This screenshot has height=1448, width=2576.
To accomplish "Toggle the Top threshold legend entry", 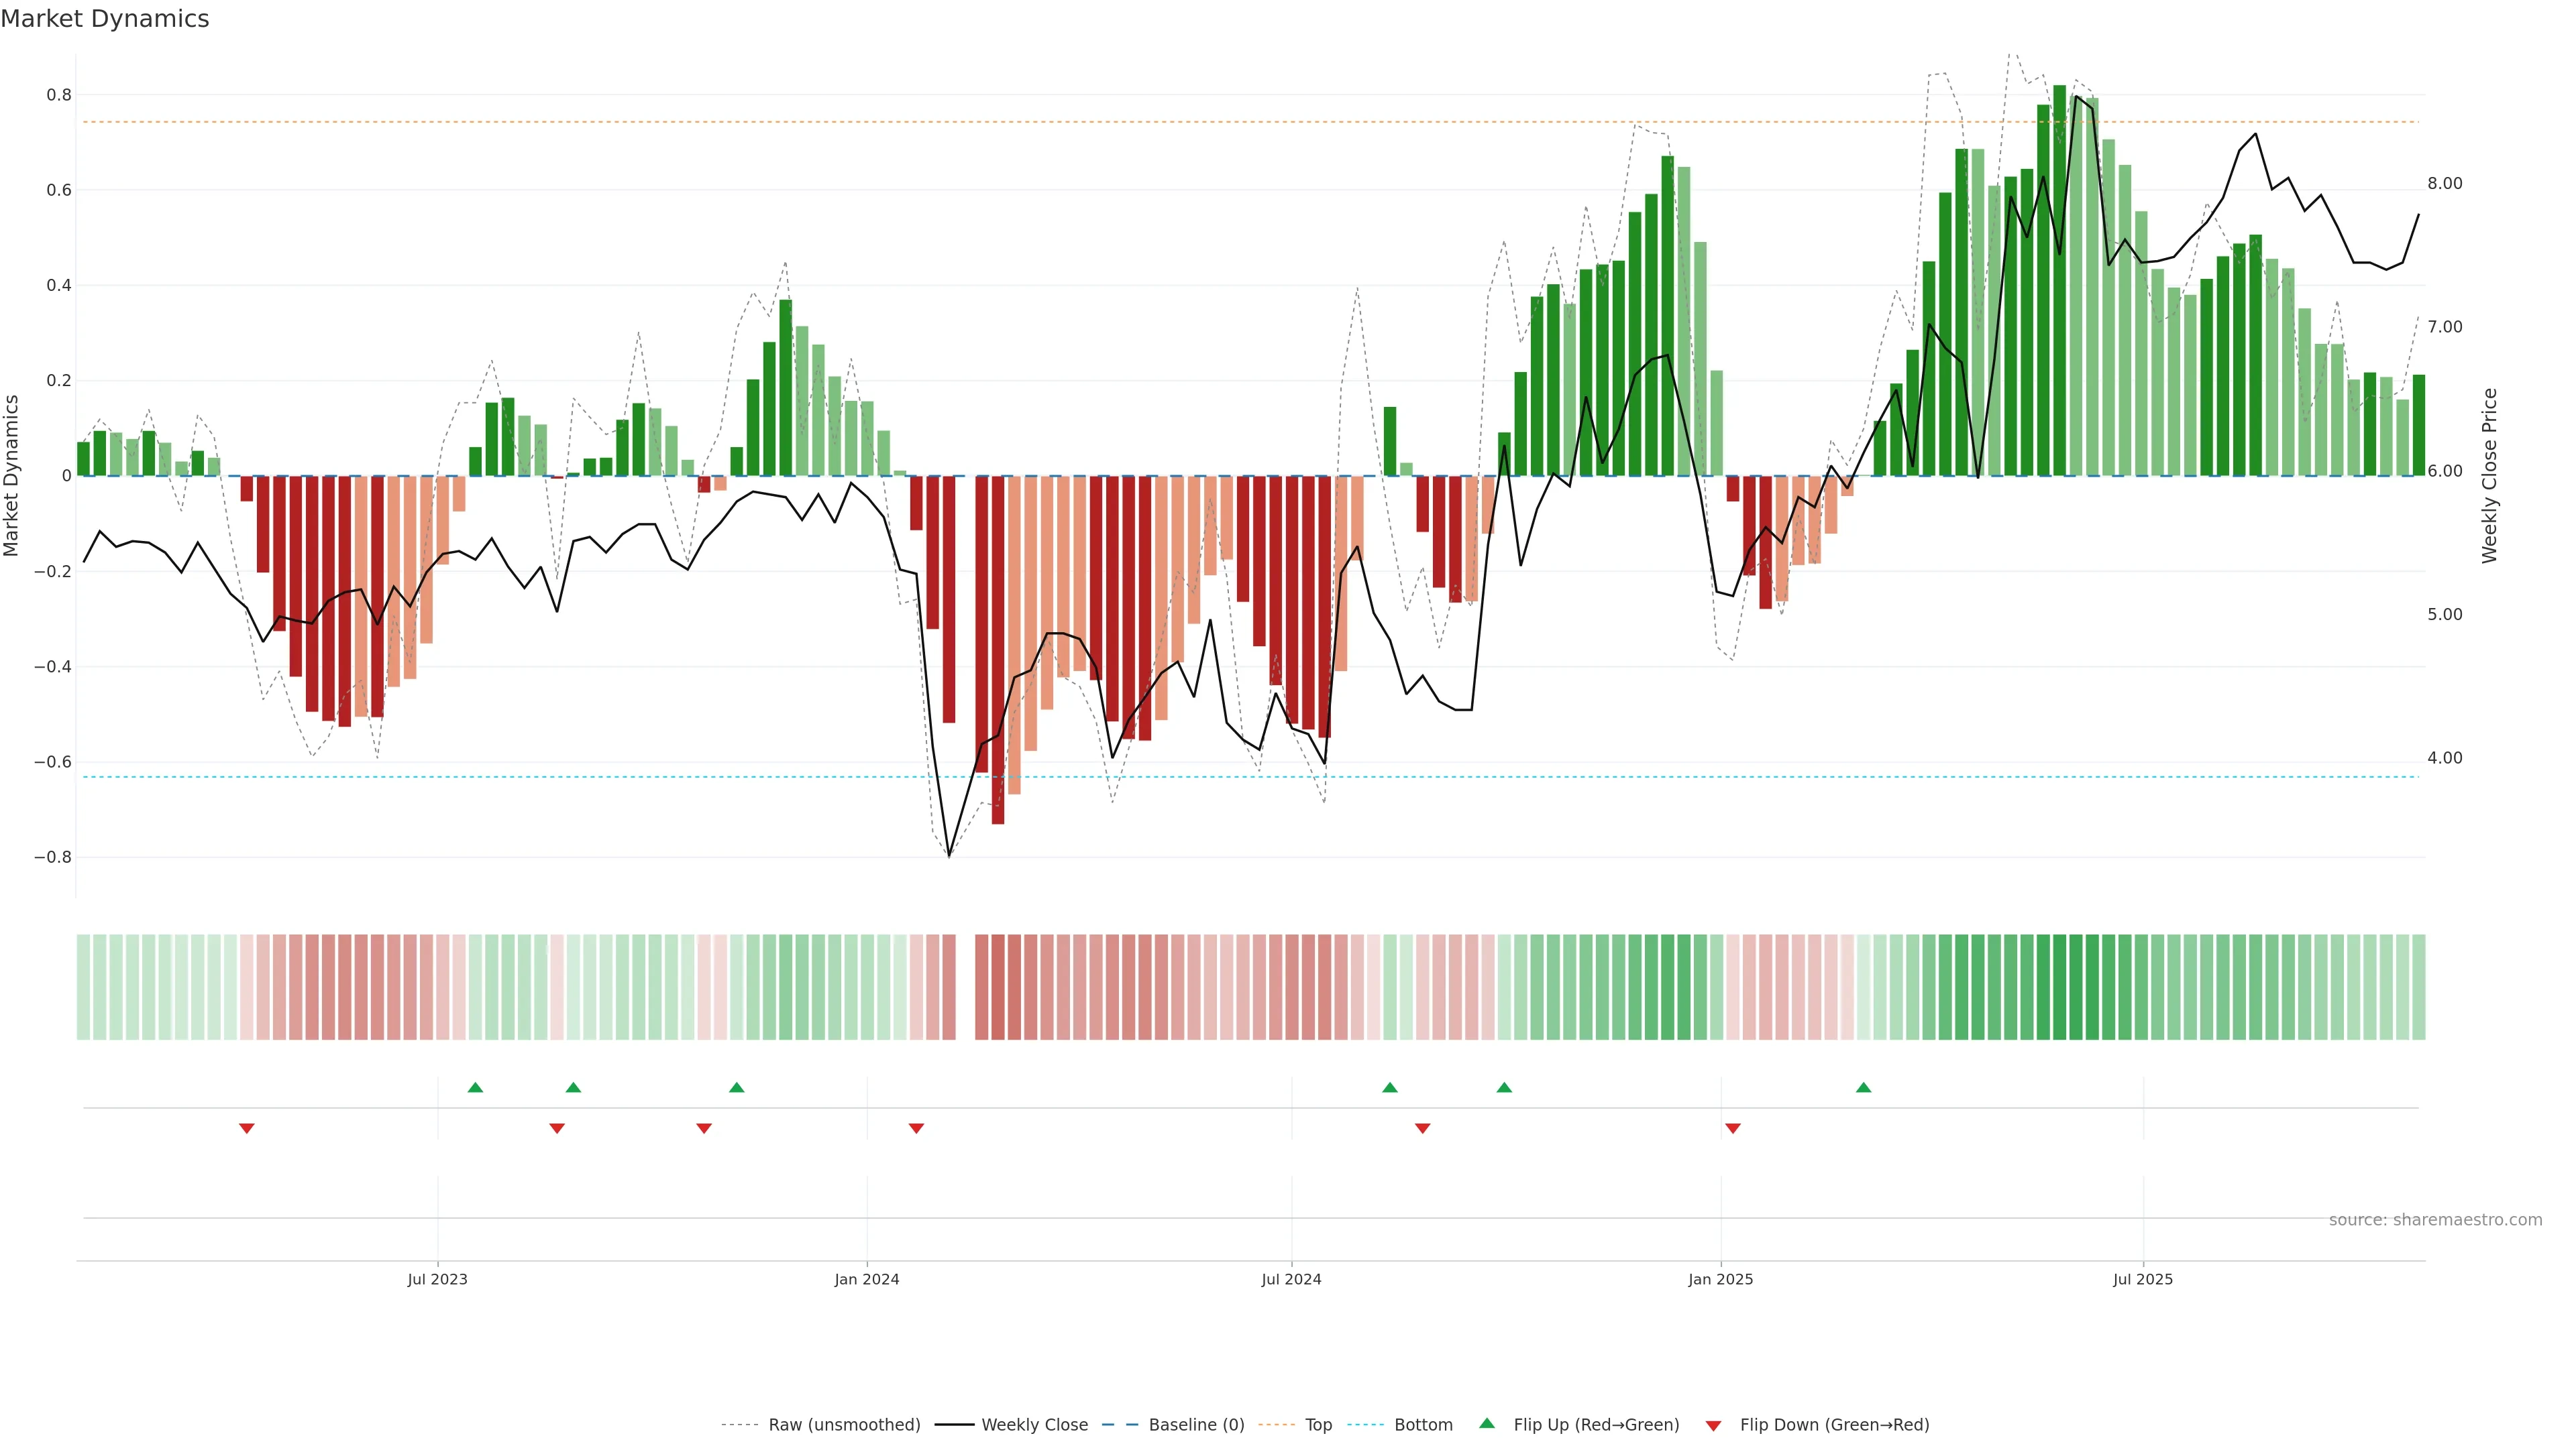I will tap(1318, 1425).
